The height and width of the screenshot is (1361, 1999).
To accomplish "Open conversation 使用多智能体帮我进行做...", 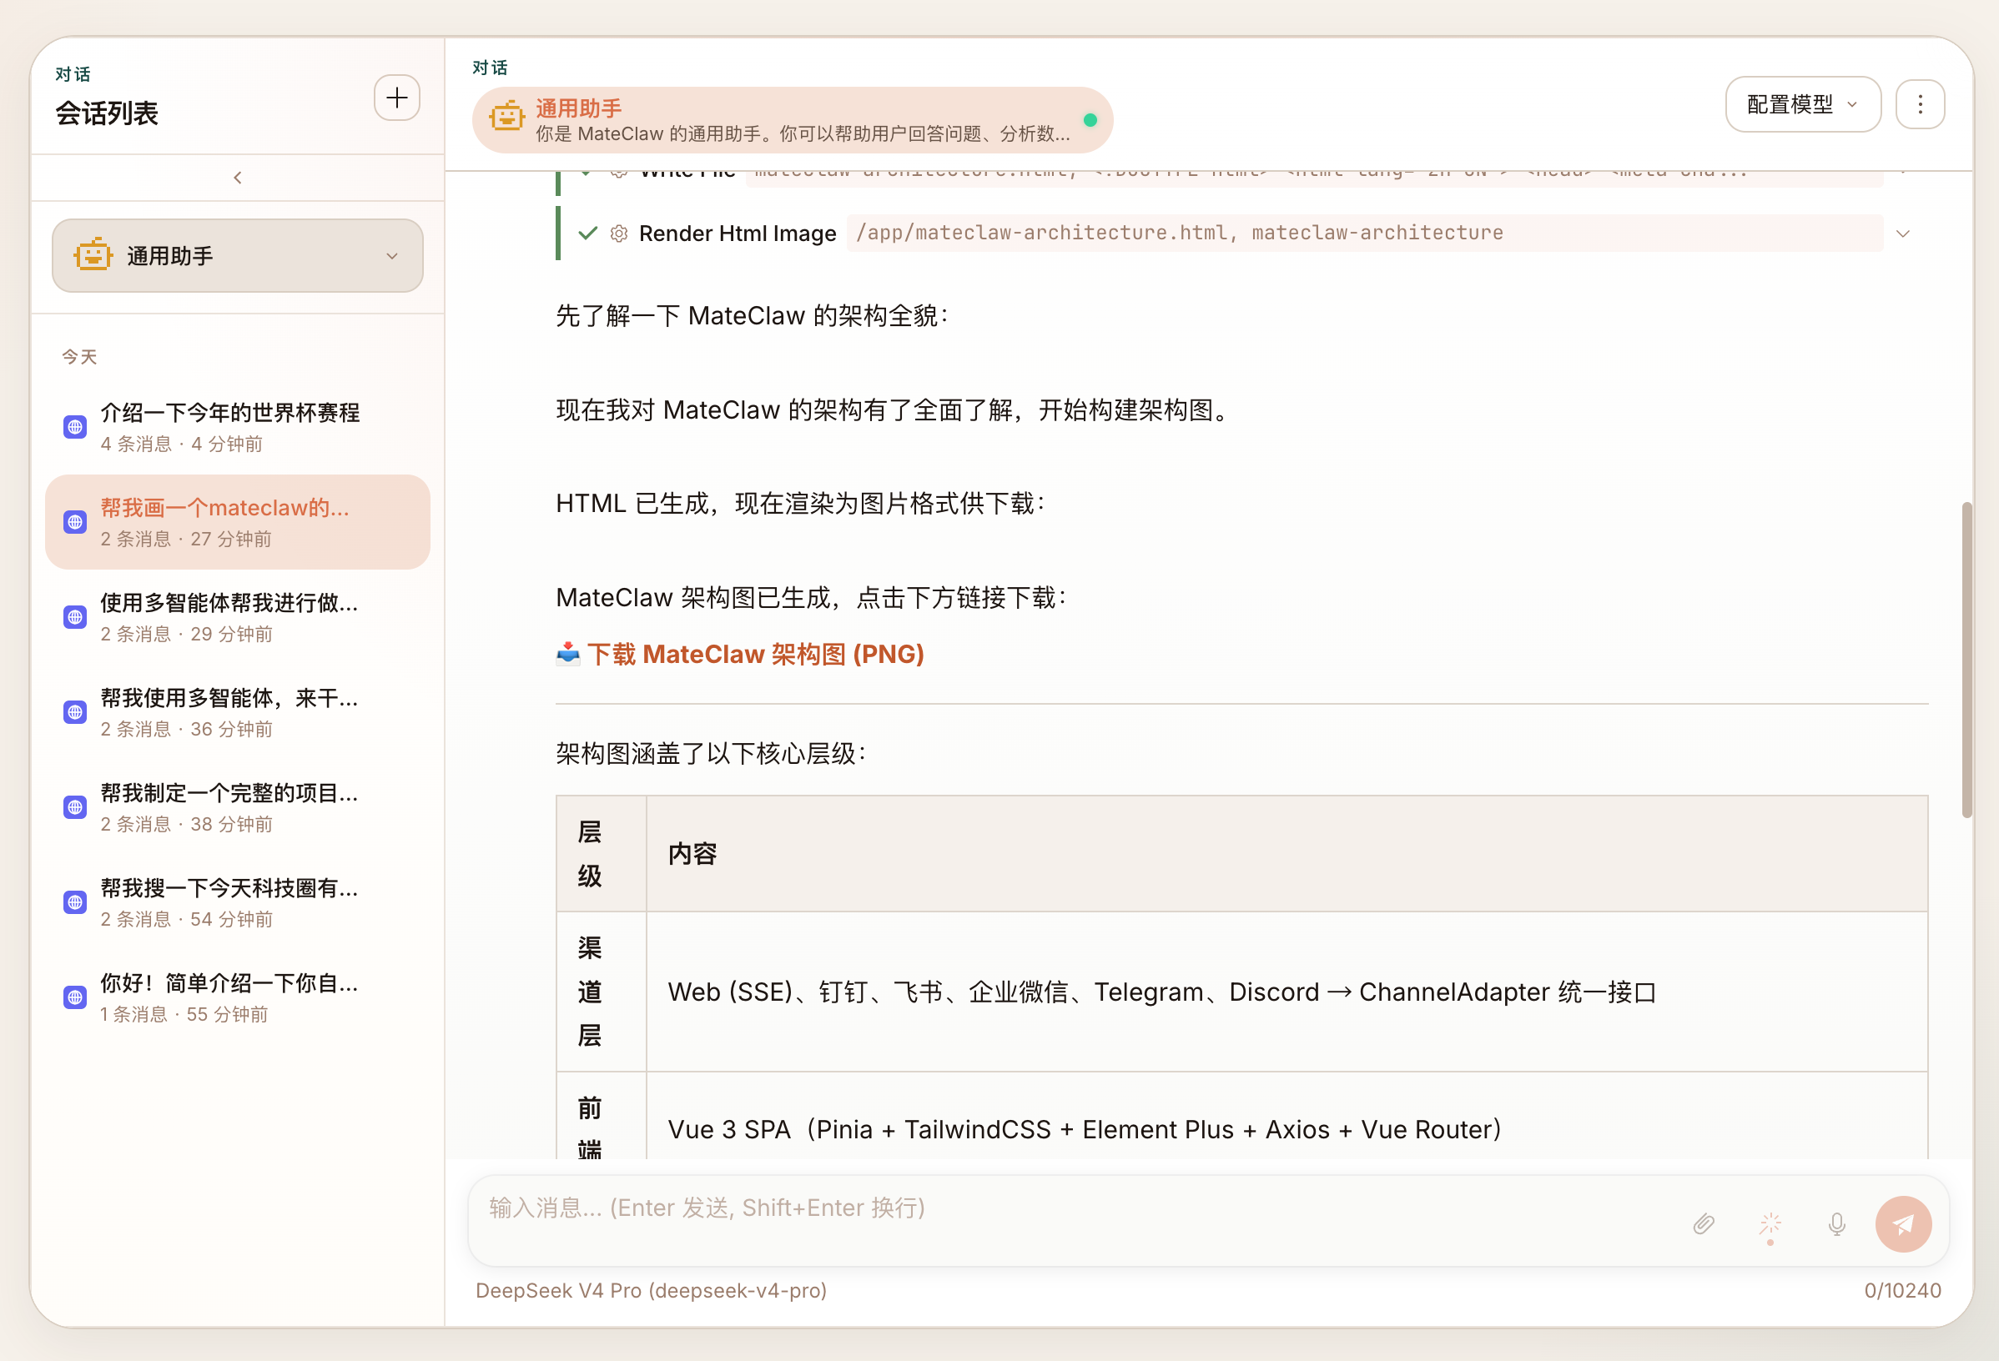I will 238,617.
